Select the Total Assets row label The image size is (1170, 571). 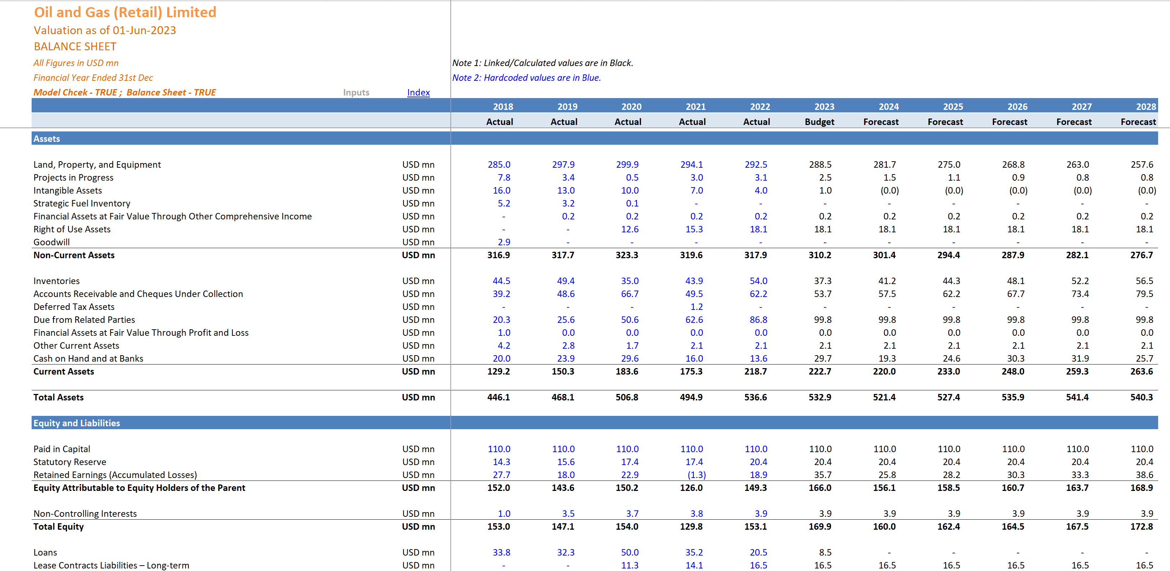(x=58, y=397)
